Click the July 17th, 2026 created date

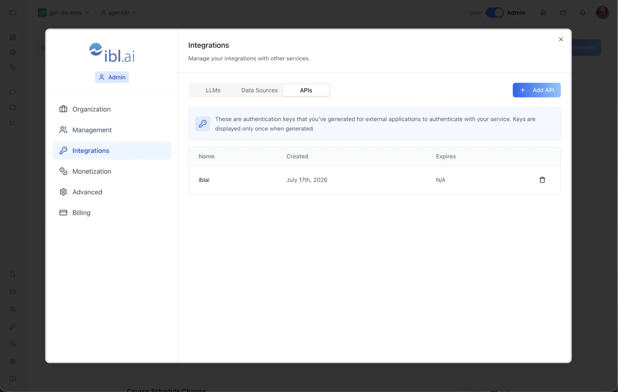click(x=307, y=180)
